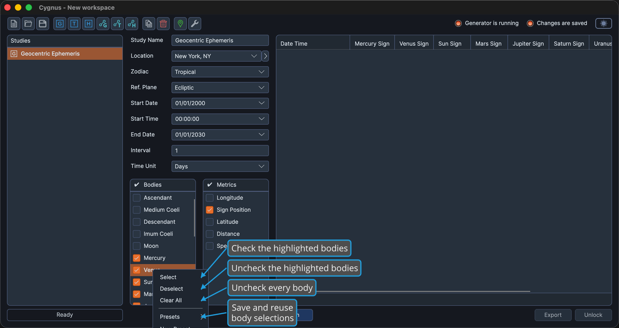
Task: Click the Study Name input field
Action: click(220, 40)
